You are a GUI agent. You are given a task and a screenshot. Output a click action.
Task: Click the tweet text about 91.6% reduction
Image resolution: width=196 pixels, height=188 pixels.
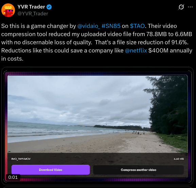pyautogui.click(x=142, y=42)
